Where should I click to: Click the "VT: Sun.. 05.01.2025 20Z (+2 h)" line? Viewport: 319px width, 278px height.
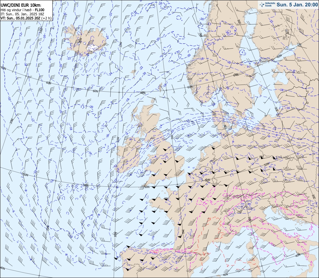coord(26,18)
